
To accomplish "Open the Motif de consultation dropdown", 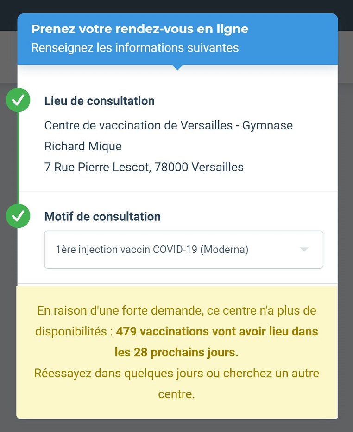I will point(183,250).
